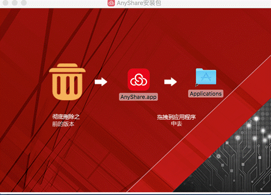
Task: Select the Applications folder name label
Action: (206, 94)
